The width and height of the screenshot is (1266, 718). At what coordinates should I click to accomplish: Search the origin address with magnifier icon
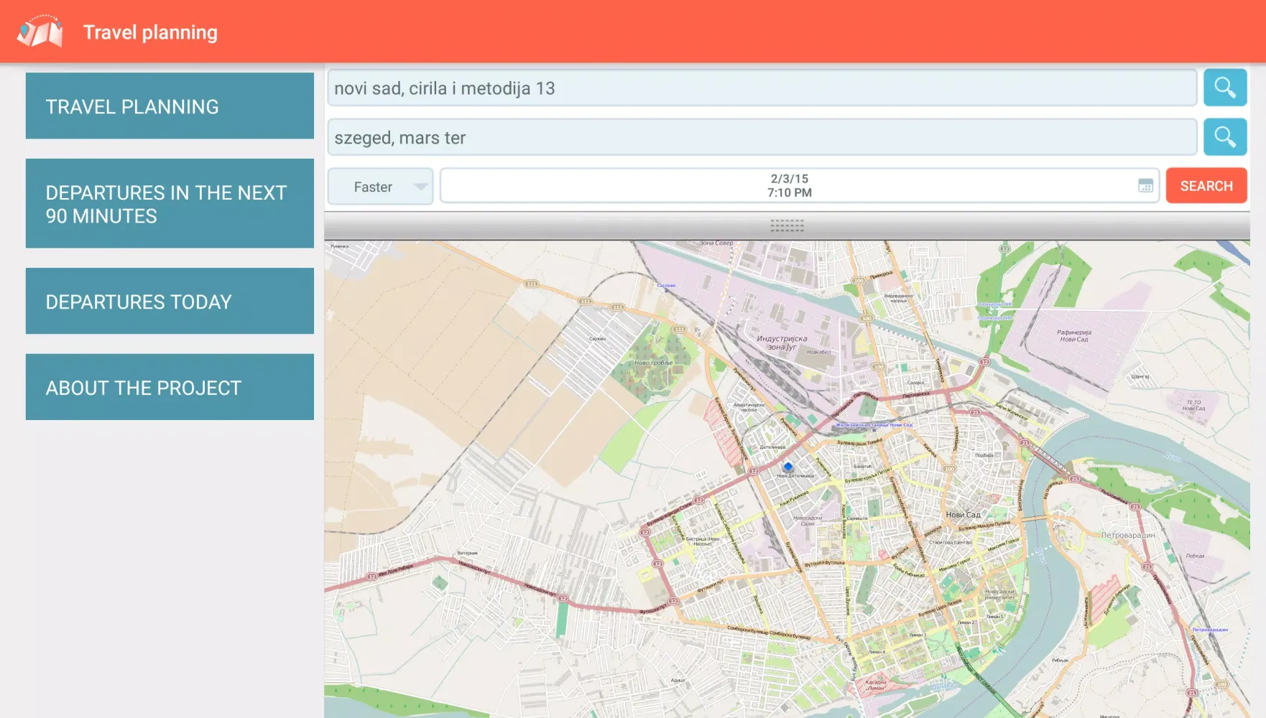[1224, 88]
